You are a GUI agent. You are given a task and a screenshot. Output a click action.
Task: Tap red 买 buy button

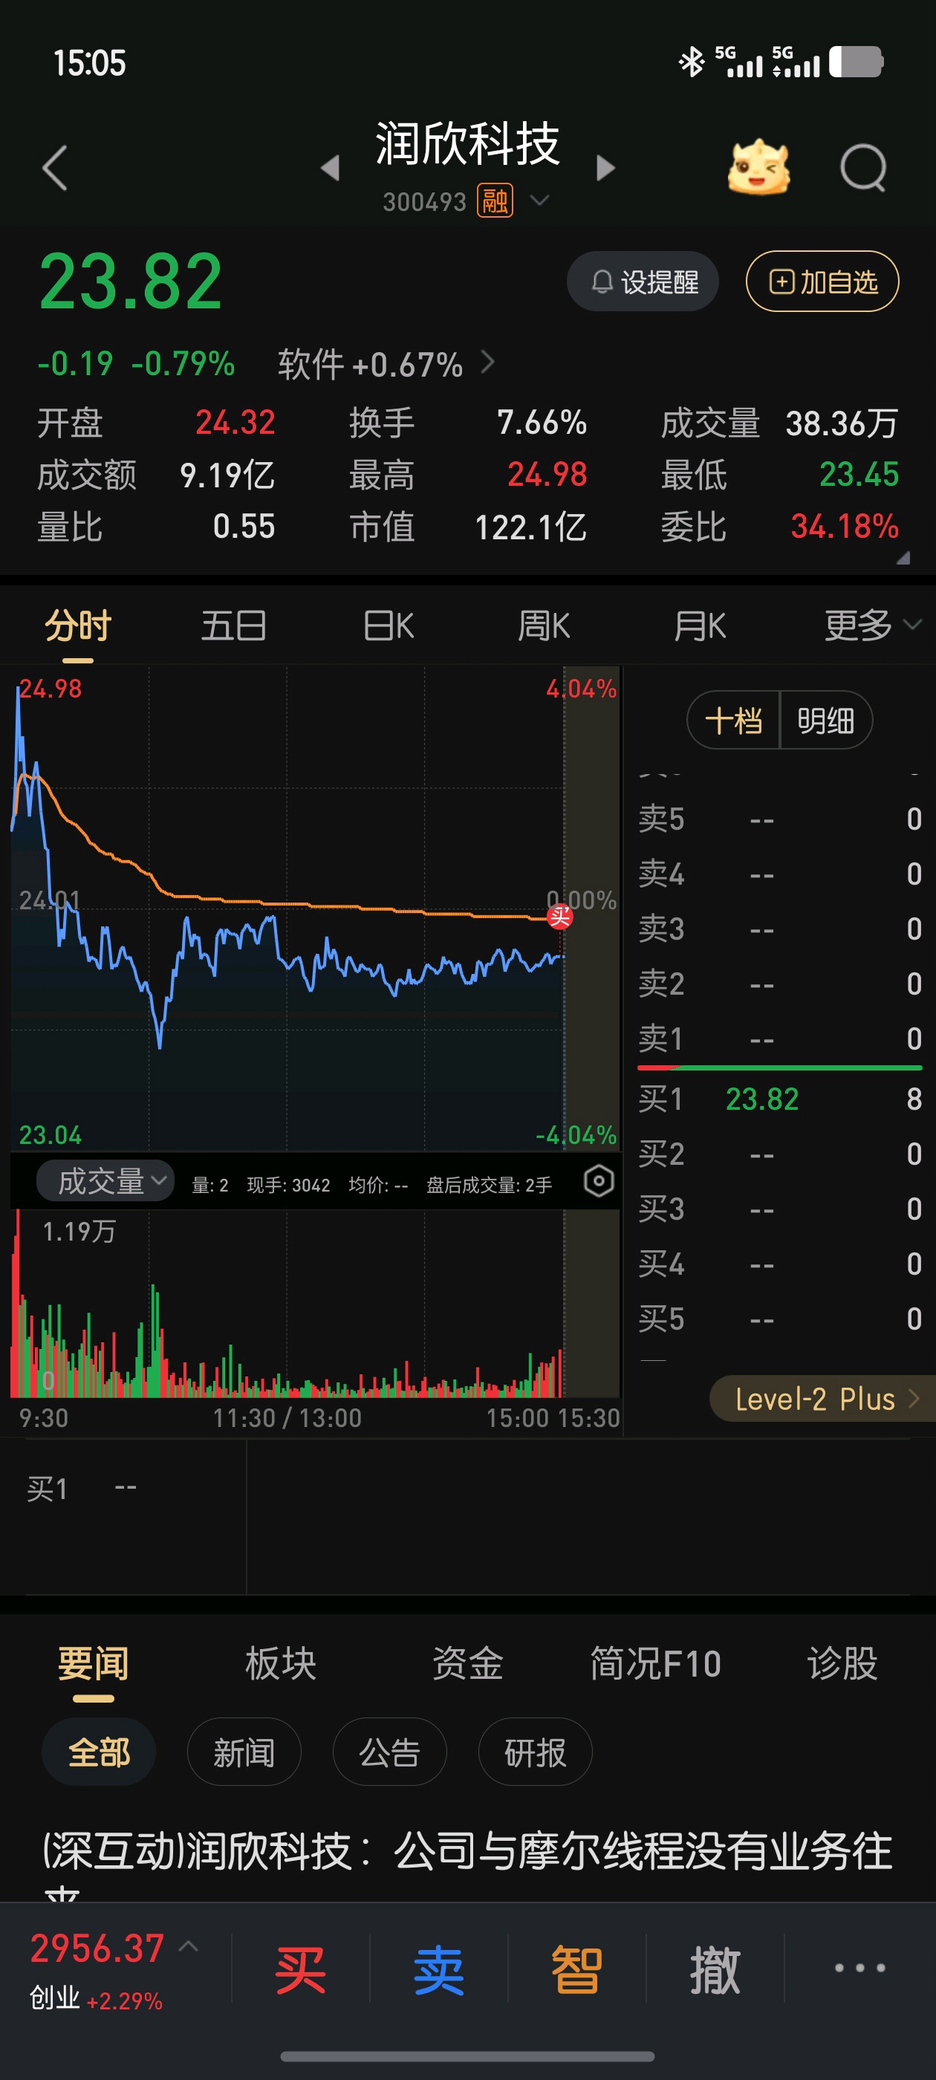point(300,1970)
